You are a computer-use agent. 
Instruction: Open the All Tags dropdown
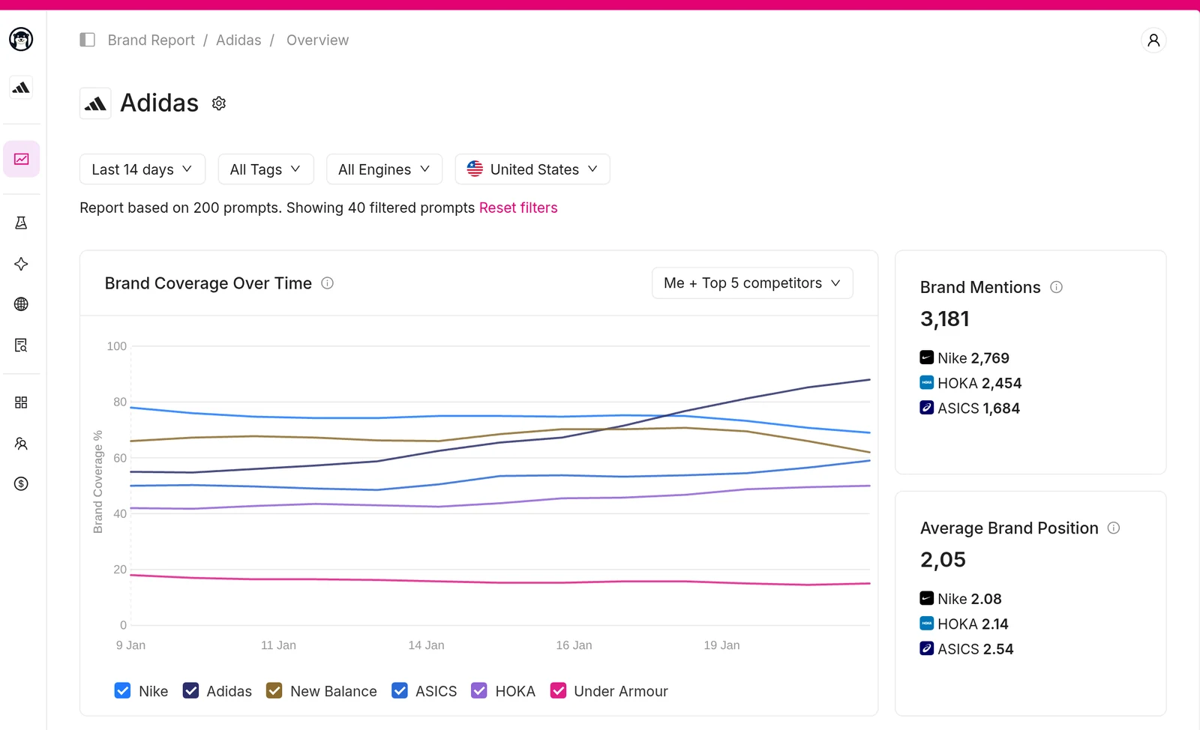(266, 169)
